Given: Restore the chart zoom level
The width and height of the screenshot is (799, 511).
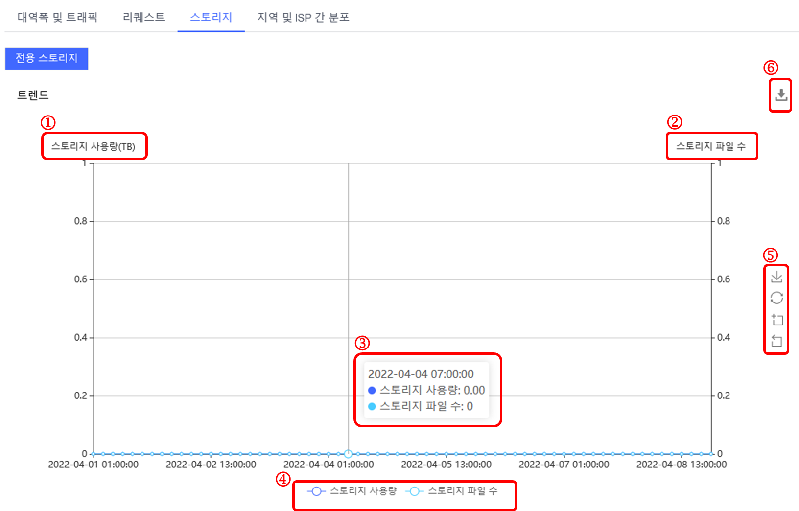Looking at the screenshot, I should pos(776,341).
